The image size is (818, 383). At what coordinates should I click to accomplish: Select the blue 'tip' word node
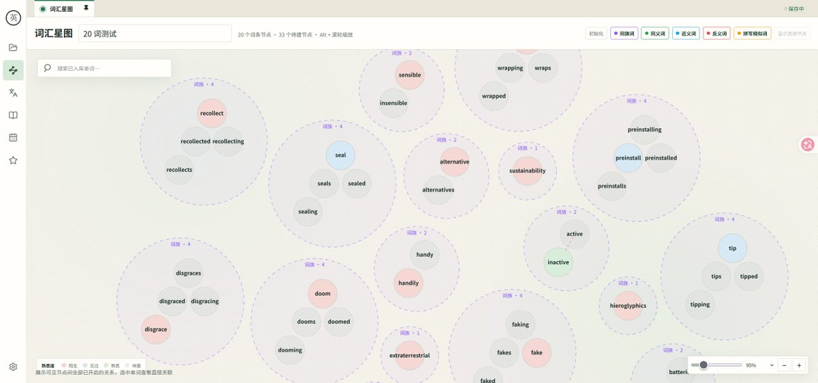(x=733, y=248)
